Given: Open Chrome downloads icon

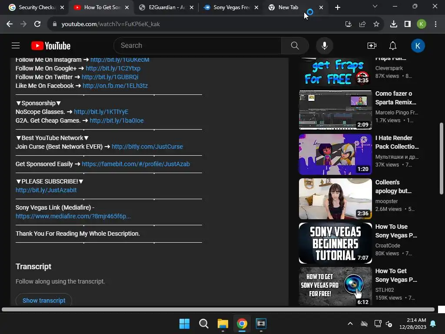Looking at the screenshot, I should pyautogui.click(x=394, y=24).
